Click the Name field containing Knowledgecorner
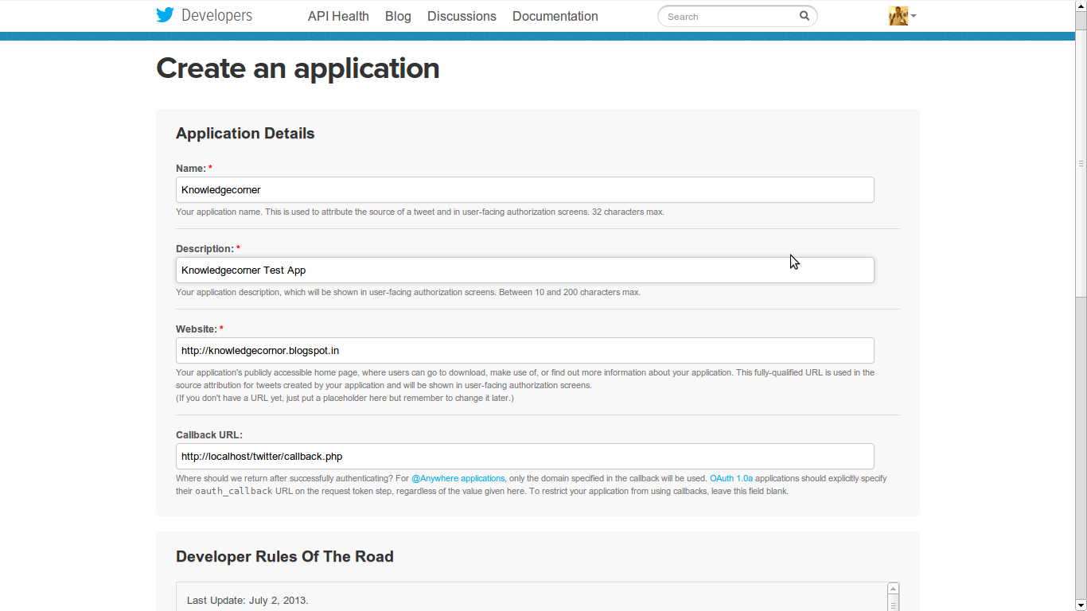Image resolution: width=1087 pixels, height=611 pixels. pos(525,189)
